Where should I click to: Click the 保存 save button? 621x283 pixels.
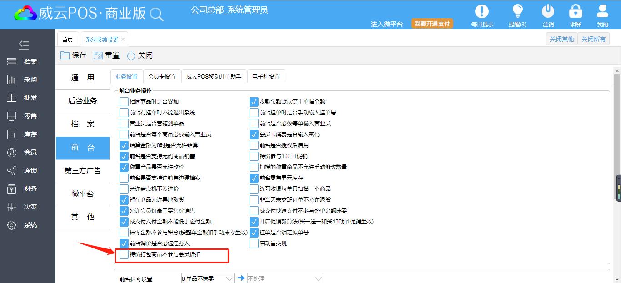pos(73,55)
